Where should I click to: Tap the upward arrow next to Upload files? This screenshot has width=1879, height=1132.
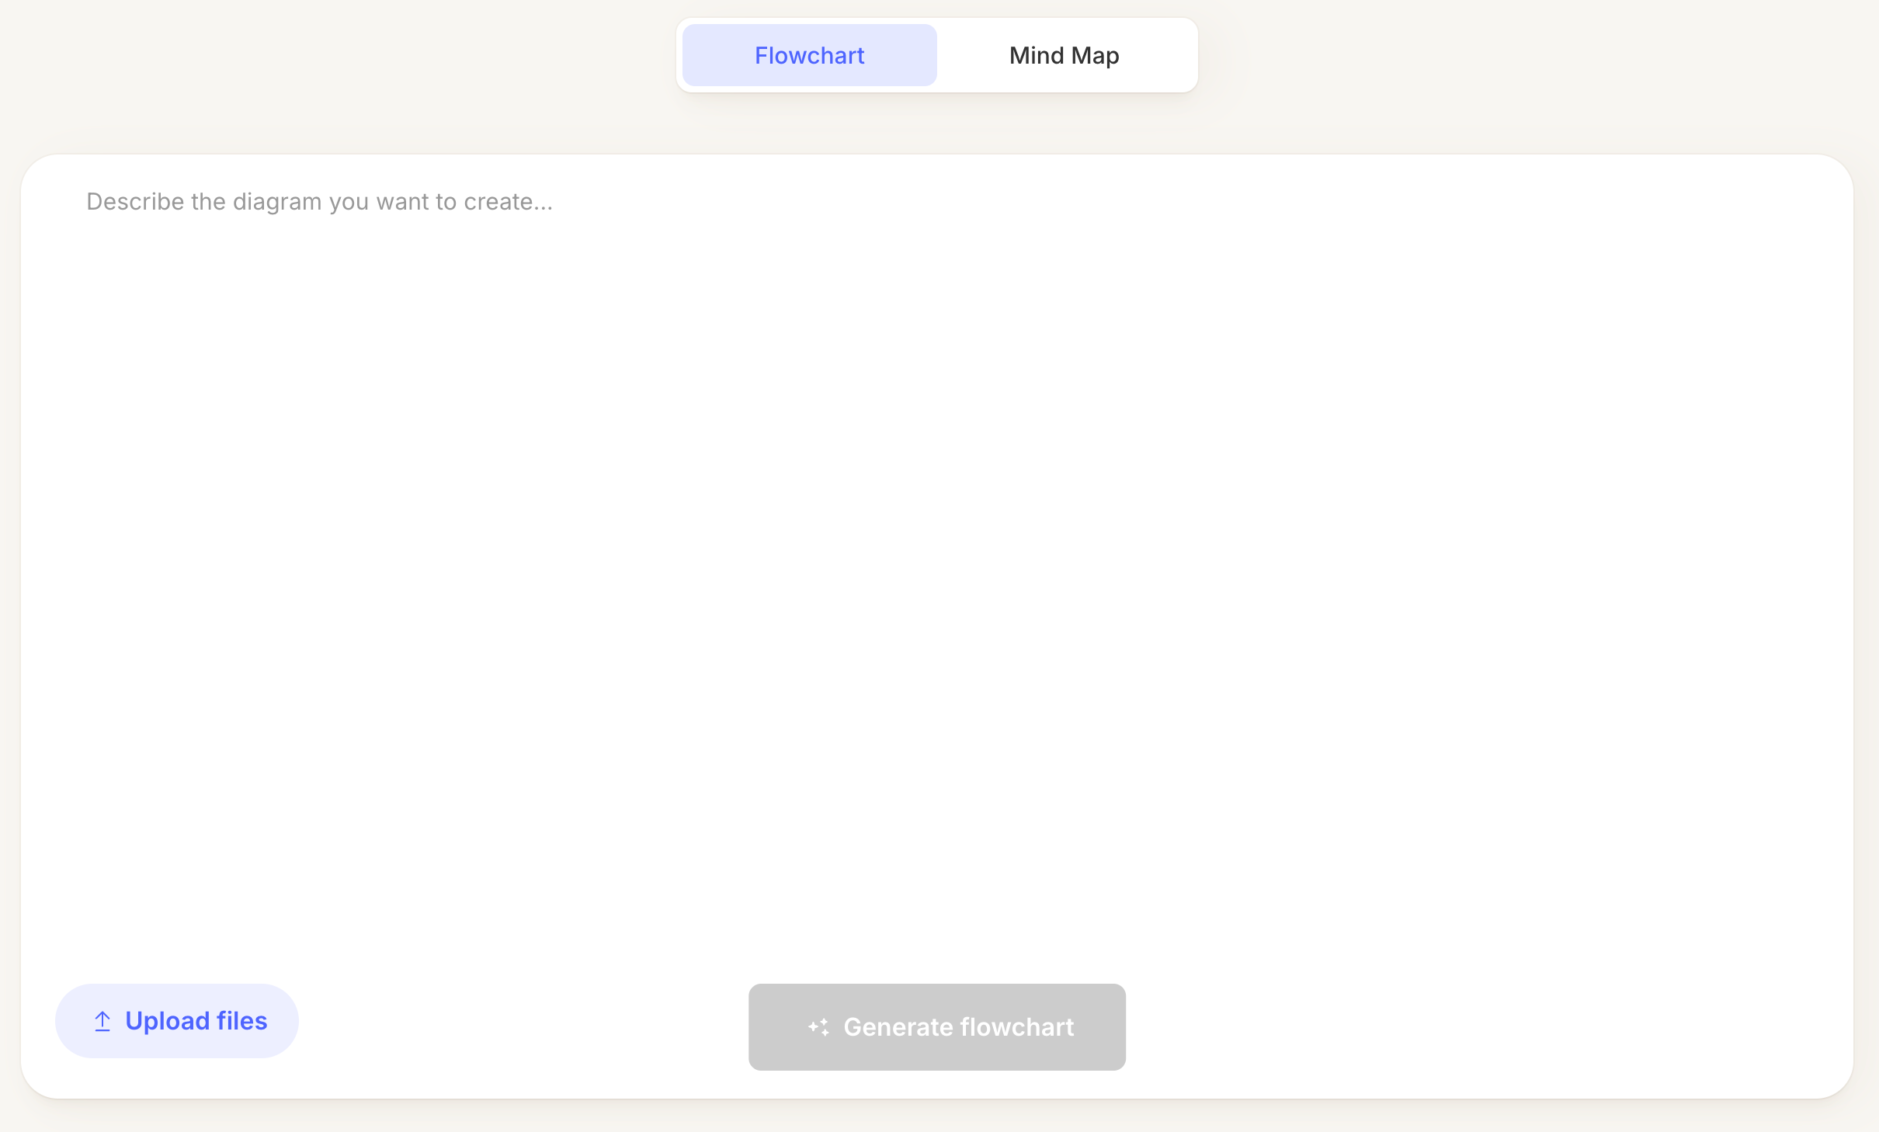[102, 1021]
